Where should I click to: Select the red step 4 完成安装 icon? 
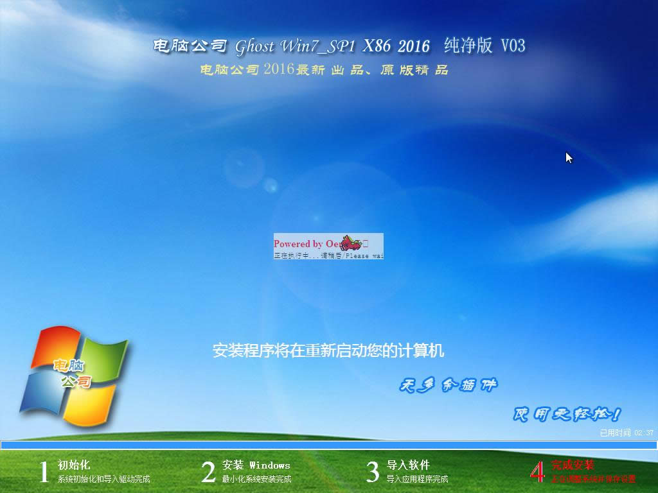(537, 472)
